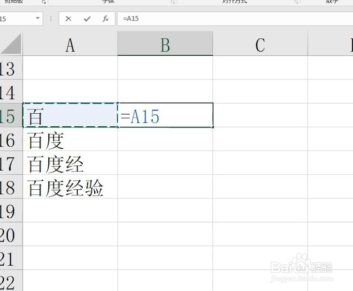Select row 17 header
Image resolution: width=353 pixels, height=291 pixels.
(x=11, y=163)
